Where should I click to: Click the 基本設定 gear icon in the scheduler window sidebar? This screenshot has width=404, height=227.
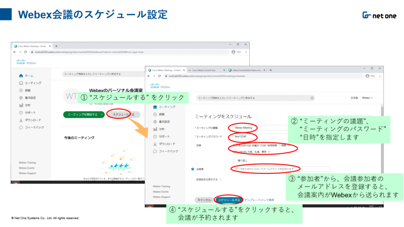pyautogui.click(x=155, y=122)
